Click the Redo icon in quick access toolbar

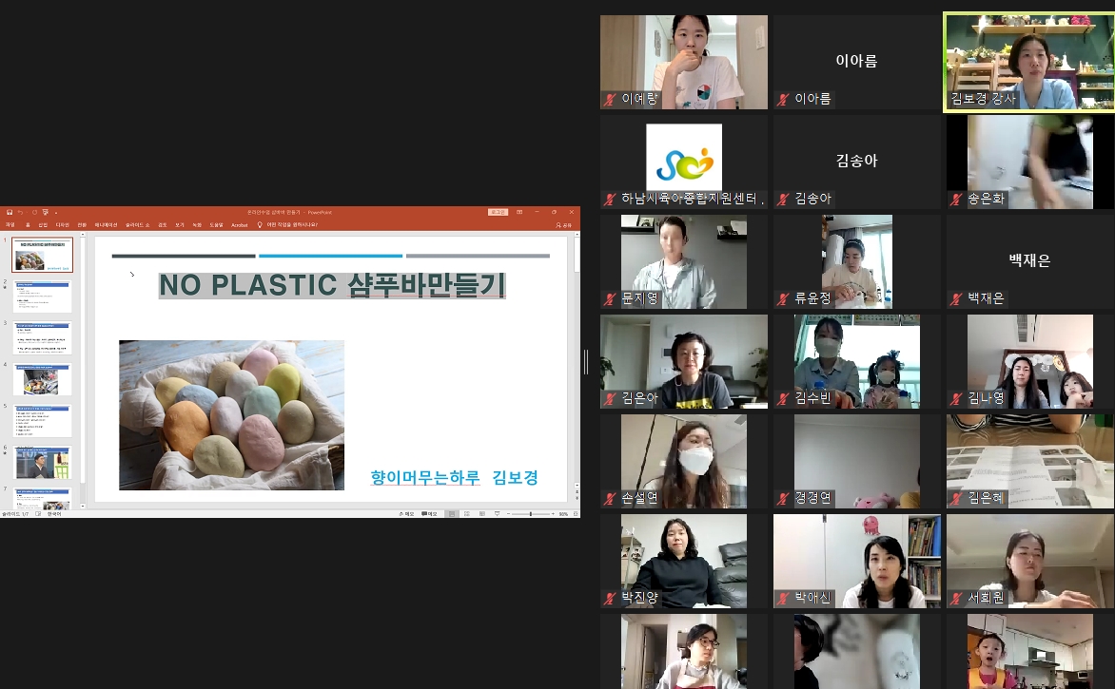point(33,212)
